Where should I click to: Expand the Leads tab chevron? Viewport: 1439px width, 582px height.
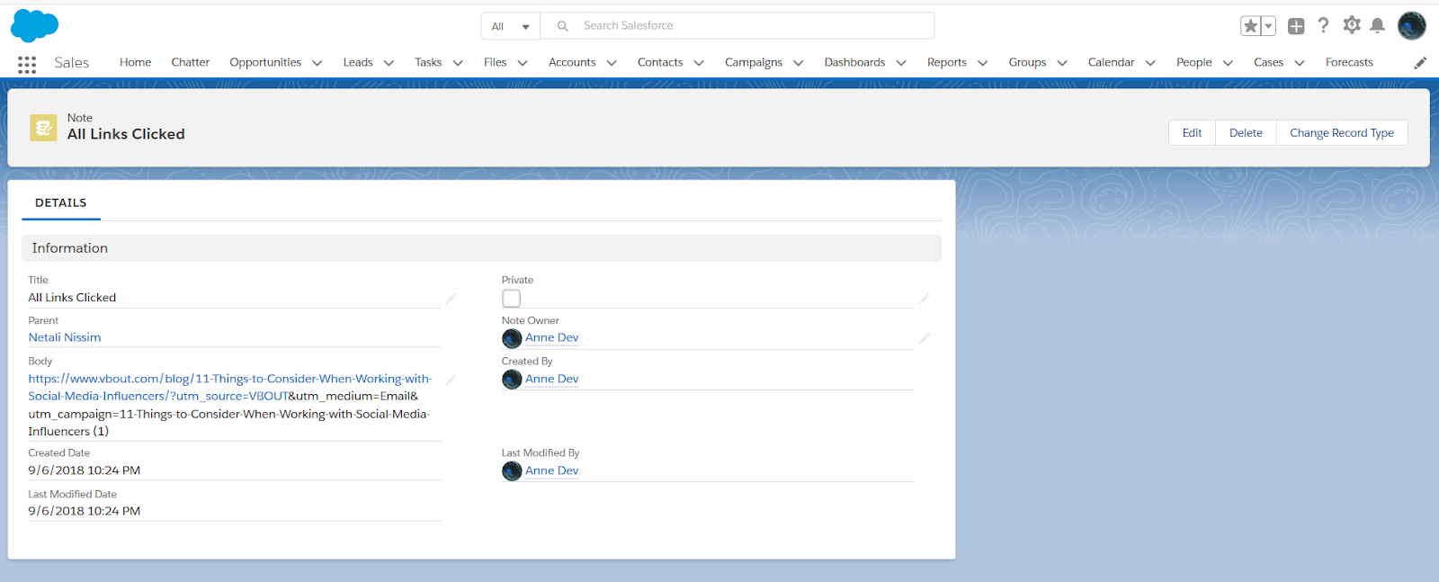click(389, 63)
